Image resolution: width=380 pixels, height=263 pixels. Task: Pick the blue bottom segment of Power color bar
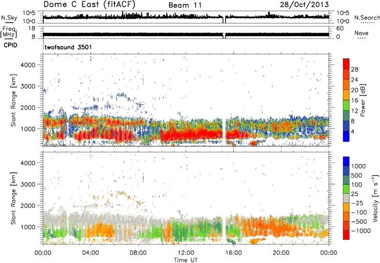[346, 136]
